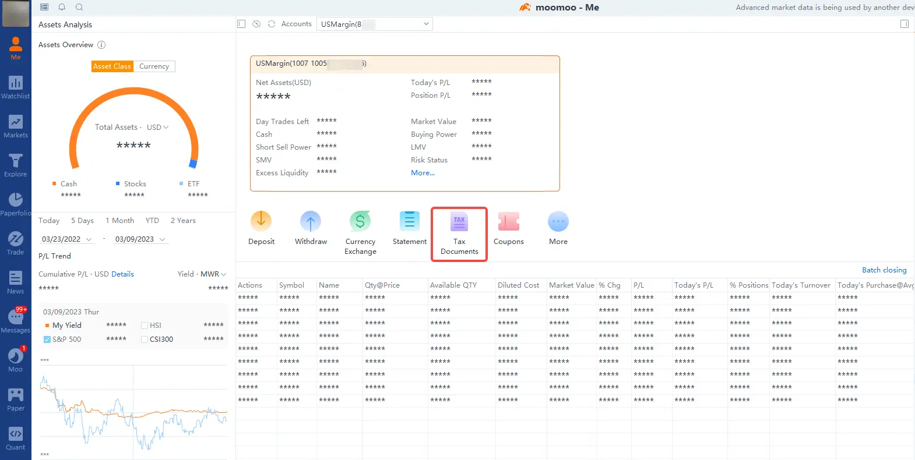Image resolution: width=915 pixels, height=460 pixels.
Task: Check the HSI benchmark checkbox
Action: [x=145, y=325]
